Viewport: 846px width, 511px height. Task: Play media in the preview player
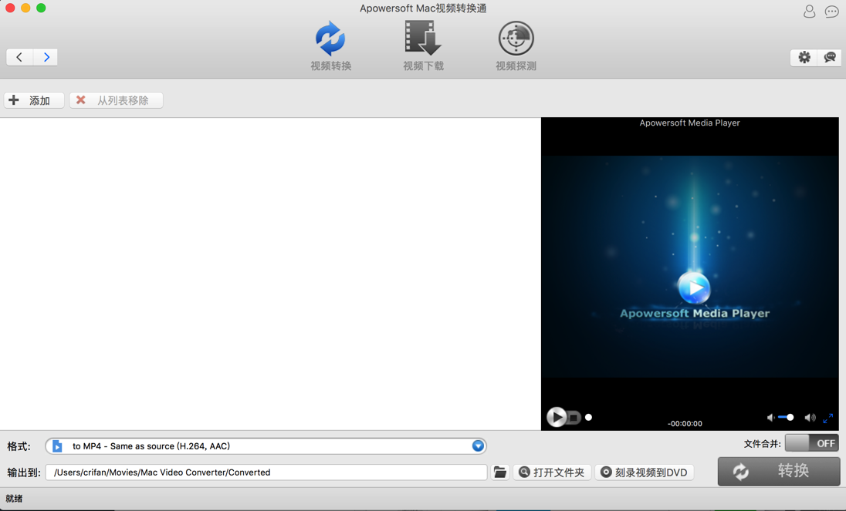[557, 417]
